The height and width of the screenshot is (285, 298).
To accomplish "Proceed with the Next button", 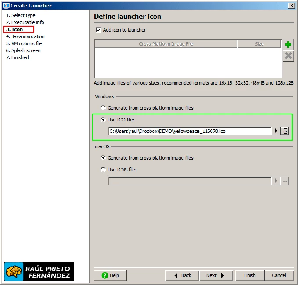I will [x=216, y=275].
